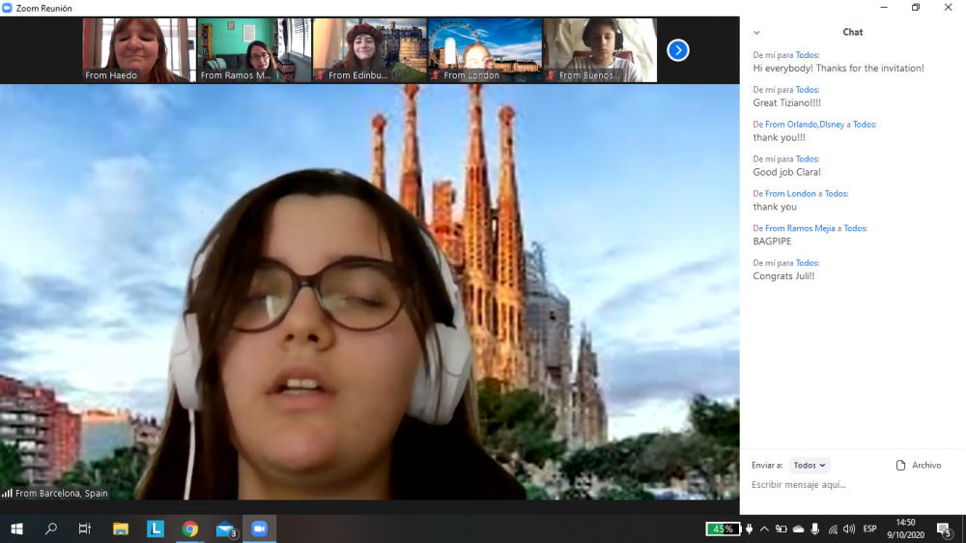This screenshot has height=543, width=966.
Task: Select the 'From Haedo' participant thumbnail
Action: (x=139, y=50)
